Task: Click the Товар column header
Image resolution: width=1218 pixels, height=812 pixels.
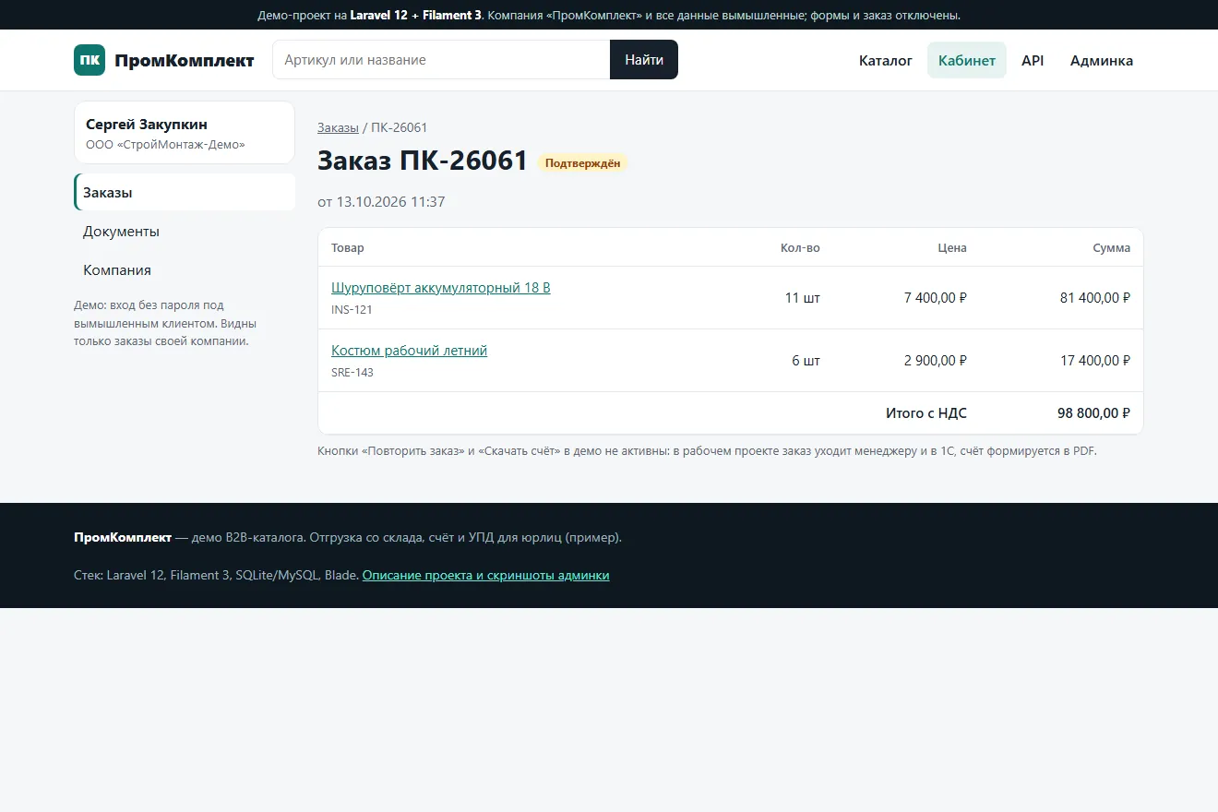Action: [x=348, y=248]
